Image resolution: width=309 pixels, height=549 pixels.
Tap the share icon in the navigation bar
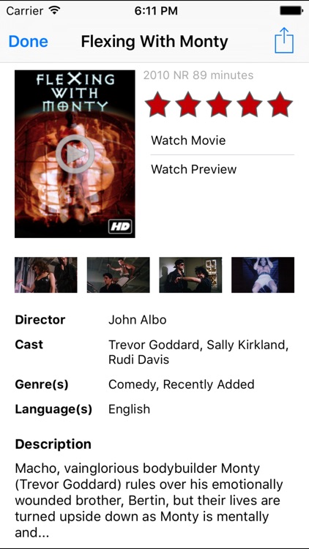click(x=284, y=40)
